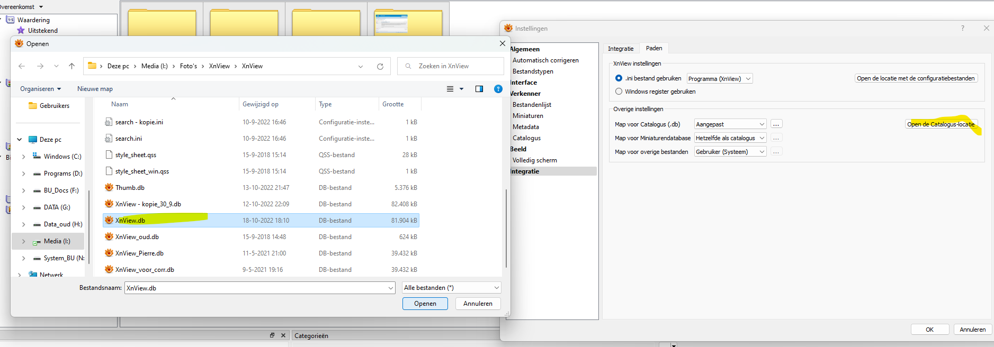Switch to the Integratie tab
Screen dimensions: 994x347
click(621, 49)
